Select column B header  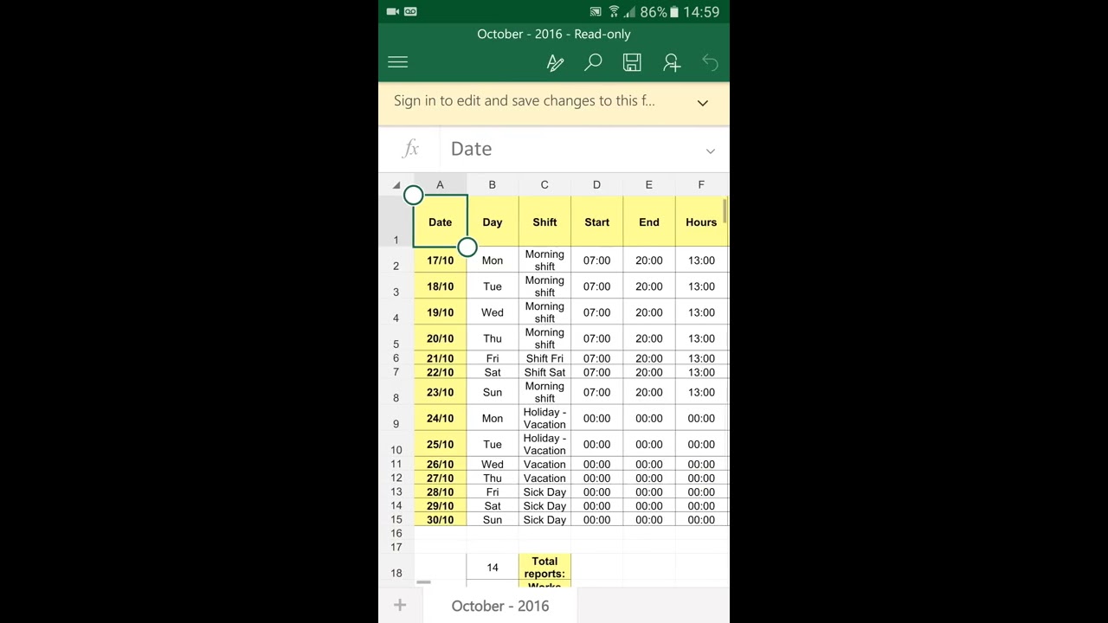point(492,184)
